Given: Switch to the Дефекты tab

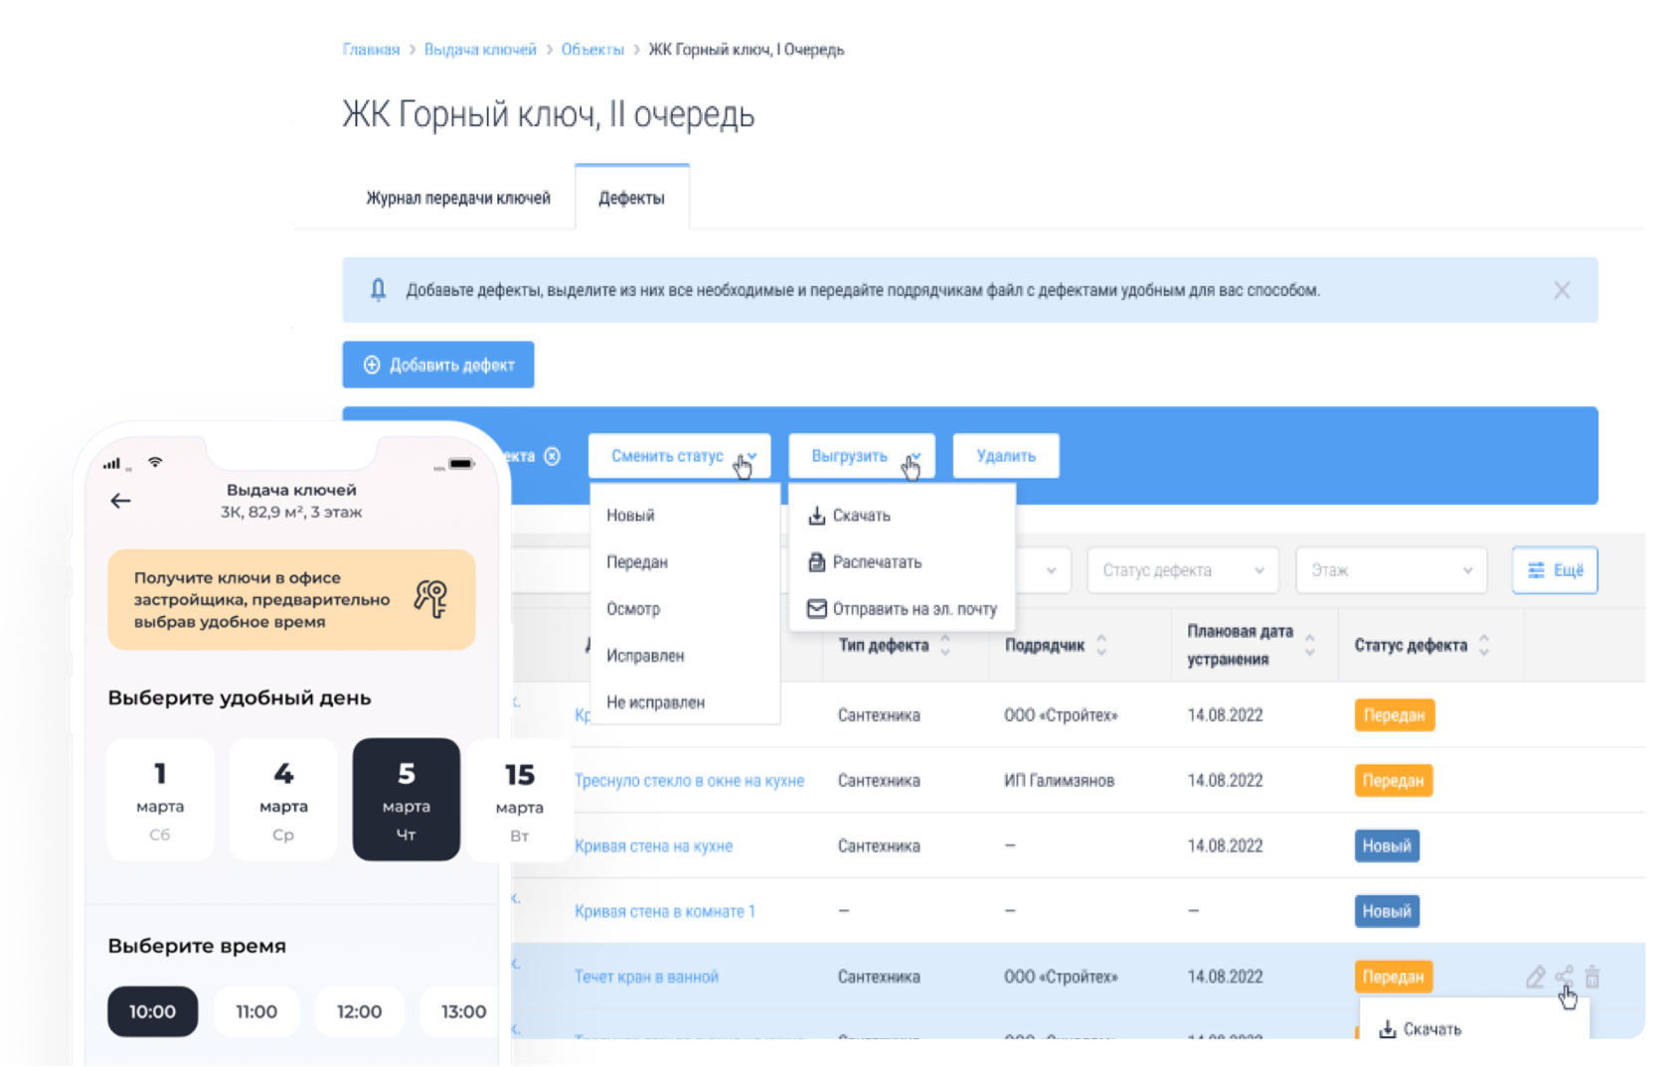Looking at the screenshot, I should [x=631, y=198].
